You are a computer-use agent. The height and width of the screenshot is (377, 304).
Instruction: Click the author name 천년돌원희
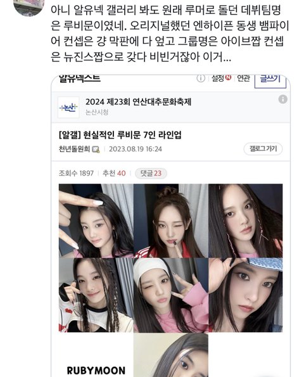pos(74,149)
